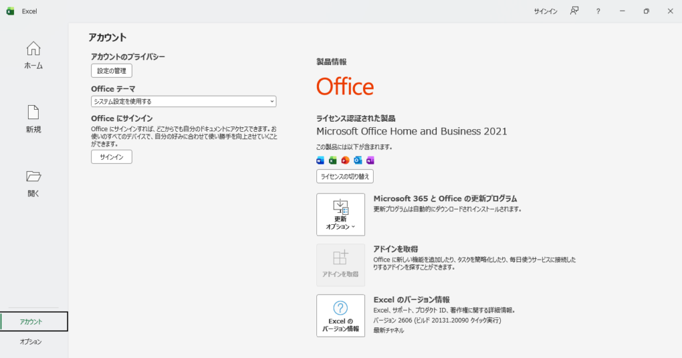Screen dimensions: 682x358
Task: Click the 設定の管理 button
Action: [x=112, y=71]
